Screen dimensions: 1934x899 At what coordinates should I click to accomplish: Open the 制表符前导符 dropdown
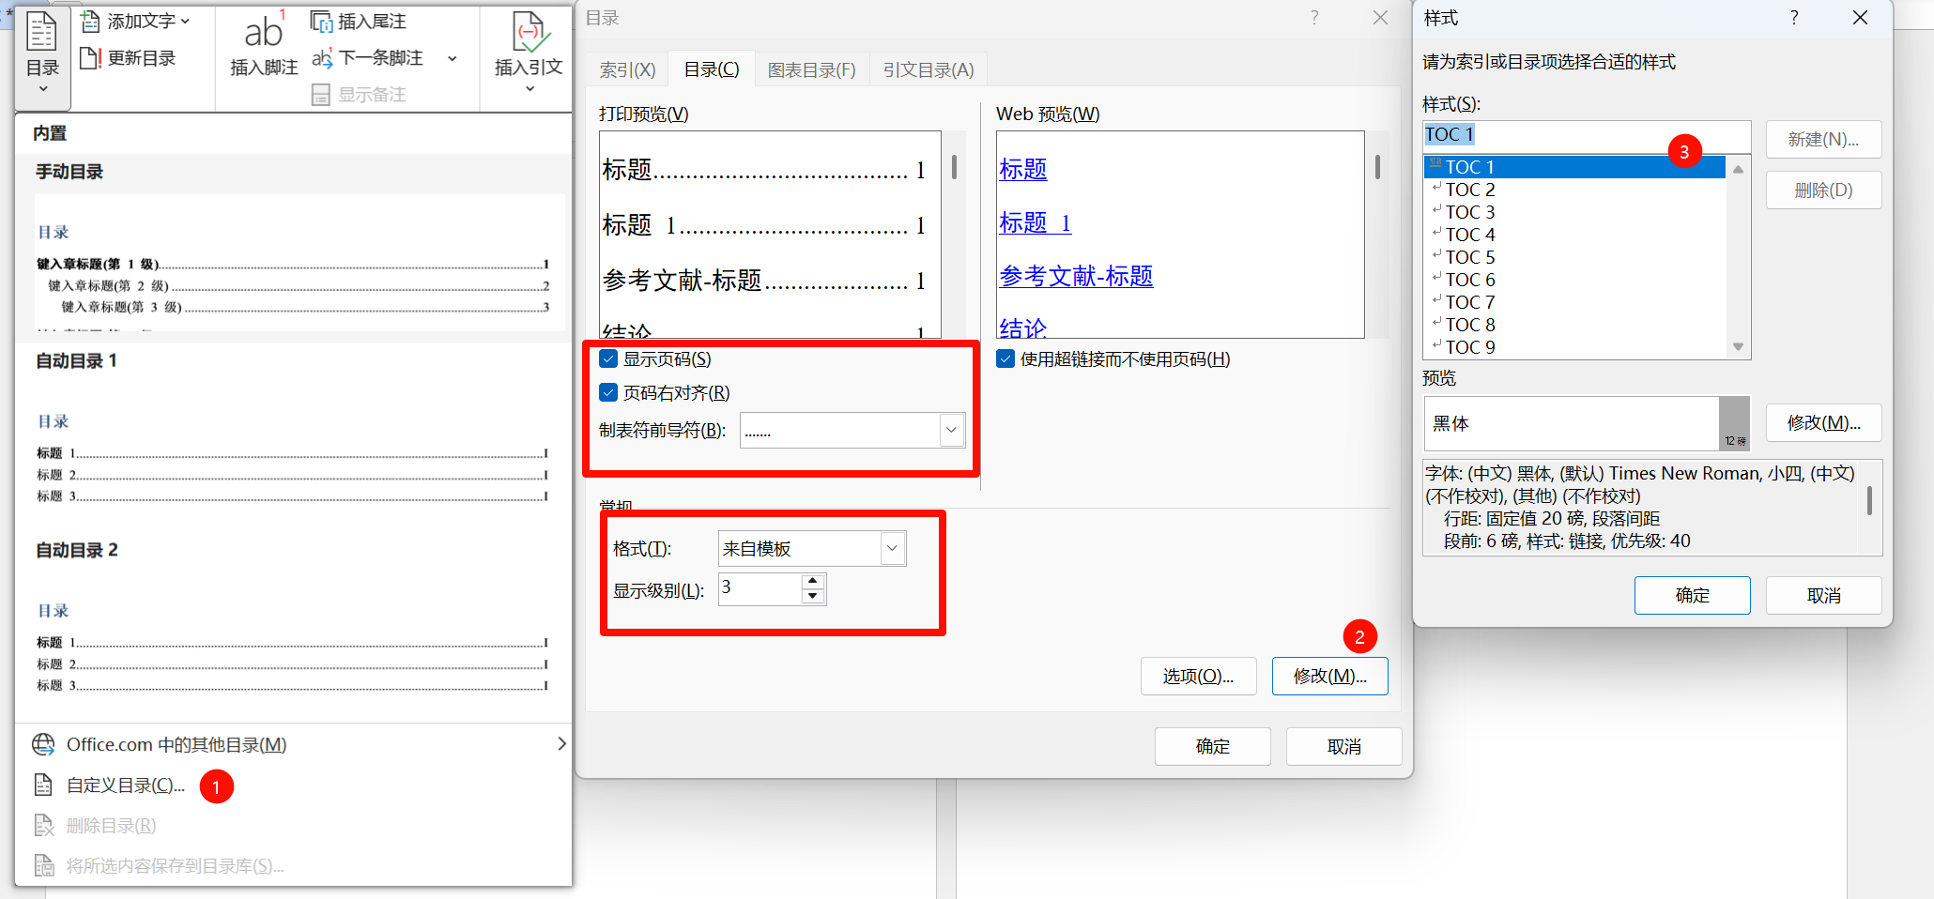tap(951, 431)
